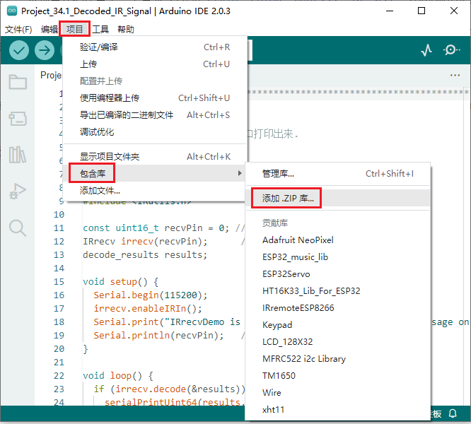The image size is (471, 424).
Task: Click the Search magnifier in sidebar
Action: [18, 227]
